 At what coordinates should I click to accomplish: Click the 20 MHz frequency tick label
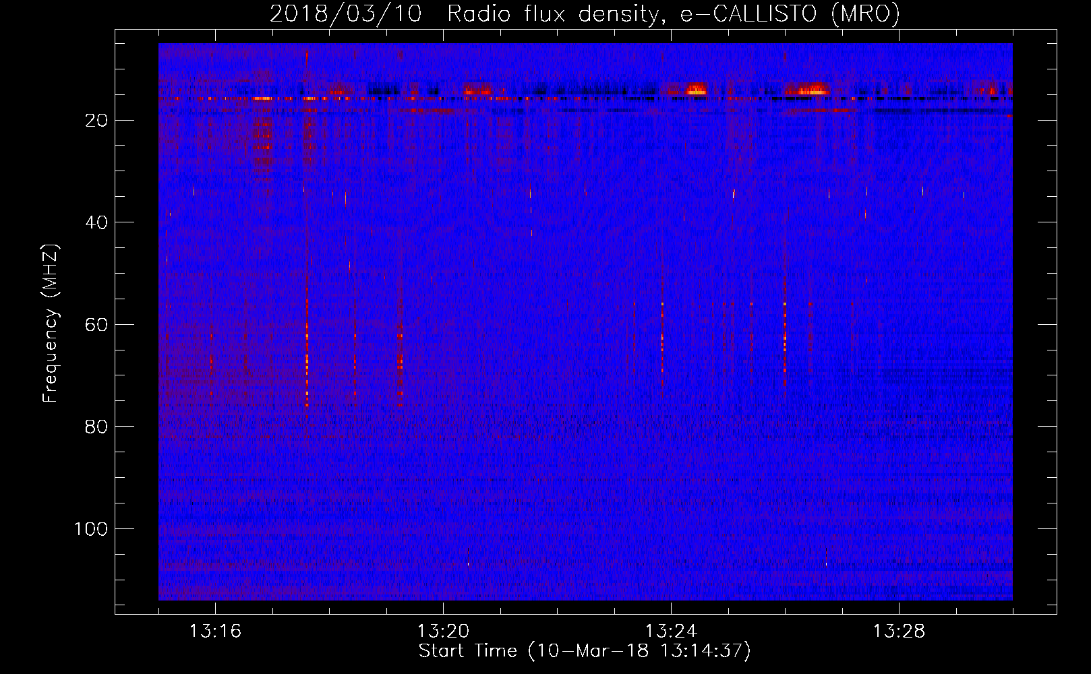[96, 121]
